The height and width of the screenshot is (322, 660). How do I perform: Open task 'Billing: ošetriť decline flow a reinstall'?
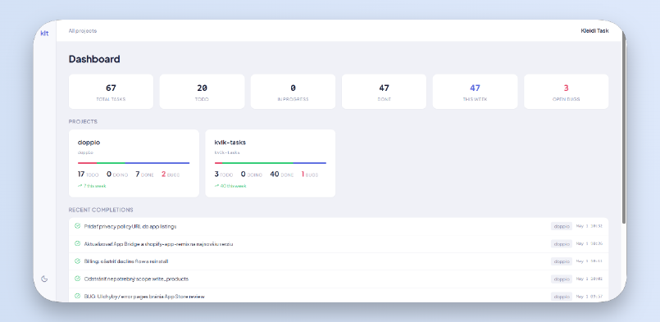point(126,261)
